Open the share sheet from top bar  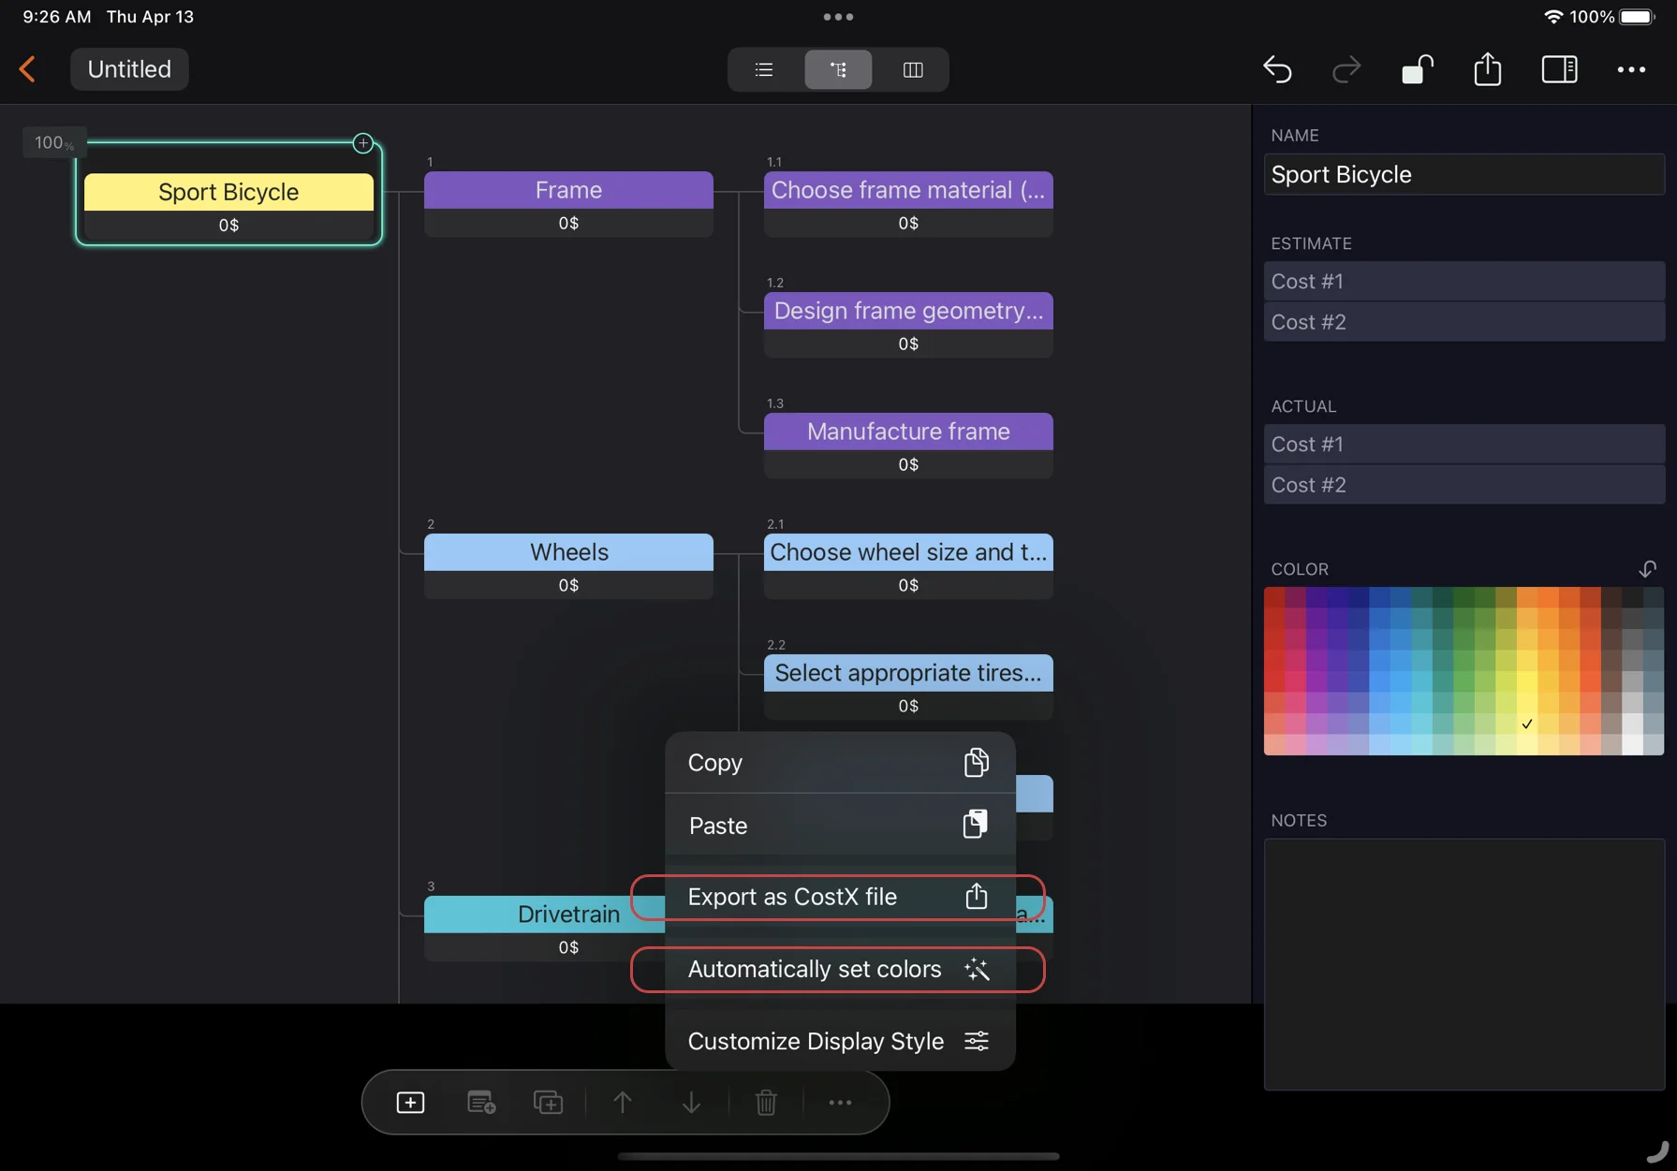click(x=1487, y=69)
